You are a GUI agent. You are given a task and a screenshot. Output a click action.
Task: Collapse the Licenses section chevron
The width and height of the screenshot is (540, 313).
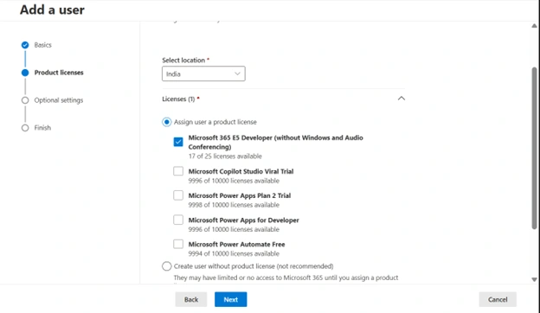point(402,99)
